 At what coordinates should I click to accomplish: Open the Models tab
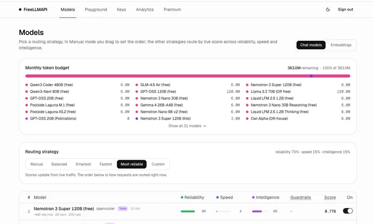68,9
